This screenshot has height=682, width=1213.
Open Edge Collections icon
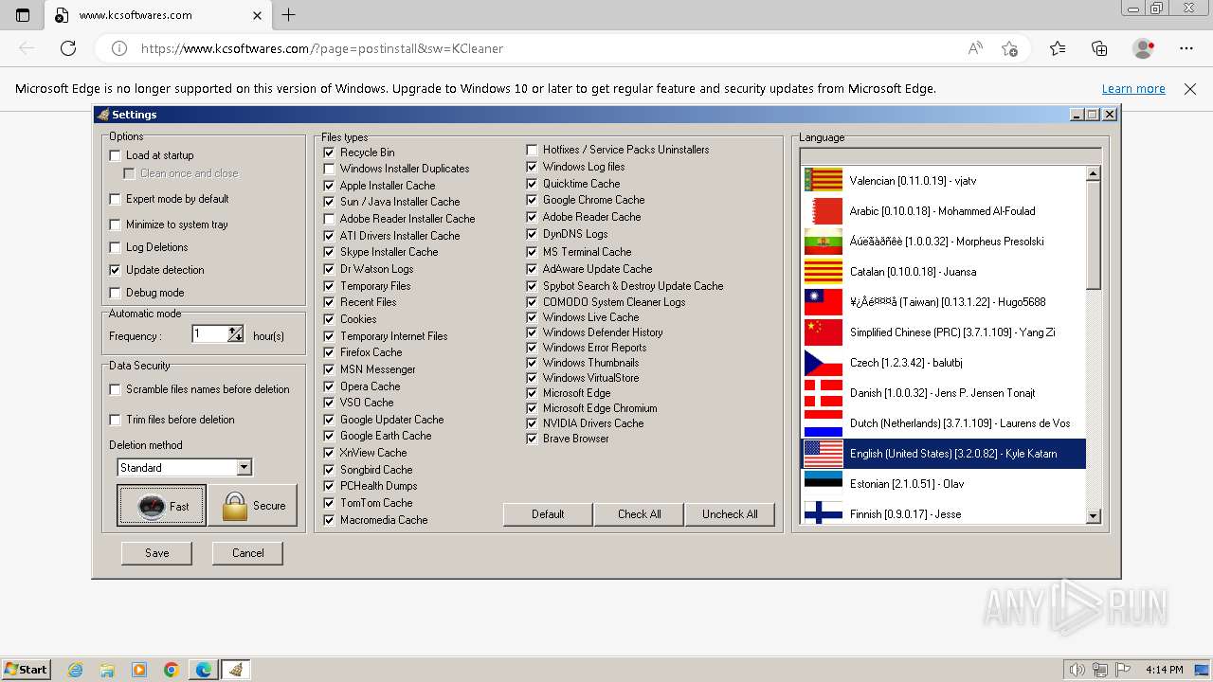point(1099,48)
